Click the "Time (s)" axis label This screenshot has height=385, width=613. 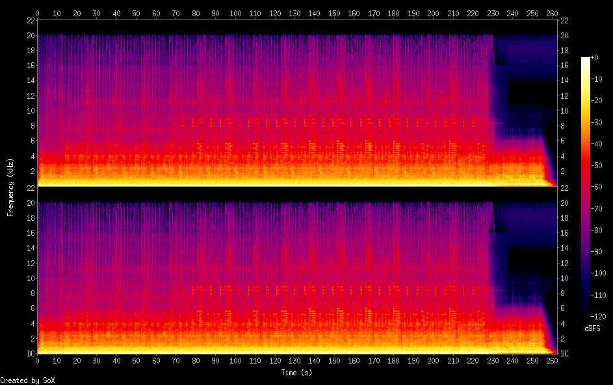click(296, 373)
